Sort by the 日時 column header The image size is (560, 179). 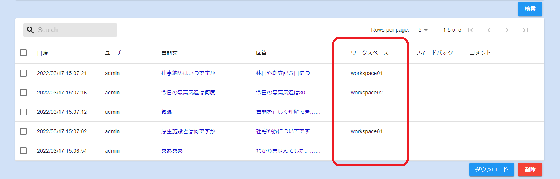(x=42, y=53)
